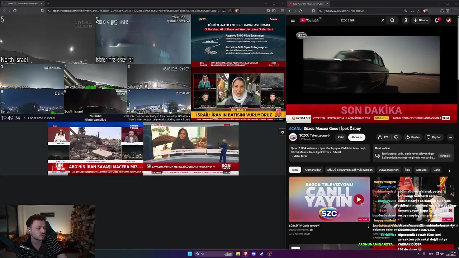459x258 pixels.
Task: Open Discord from the taskbar
Action: coord(254,254)
